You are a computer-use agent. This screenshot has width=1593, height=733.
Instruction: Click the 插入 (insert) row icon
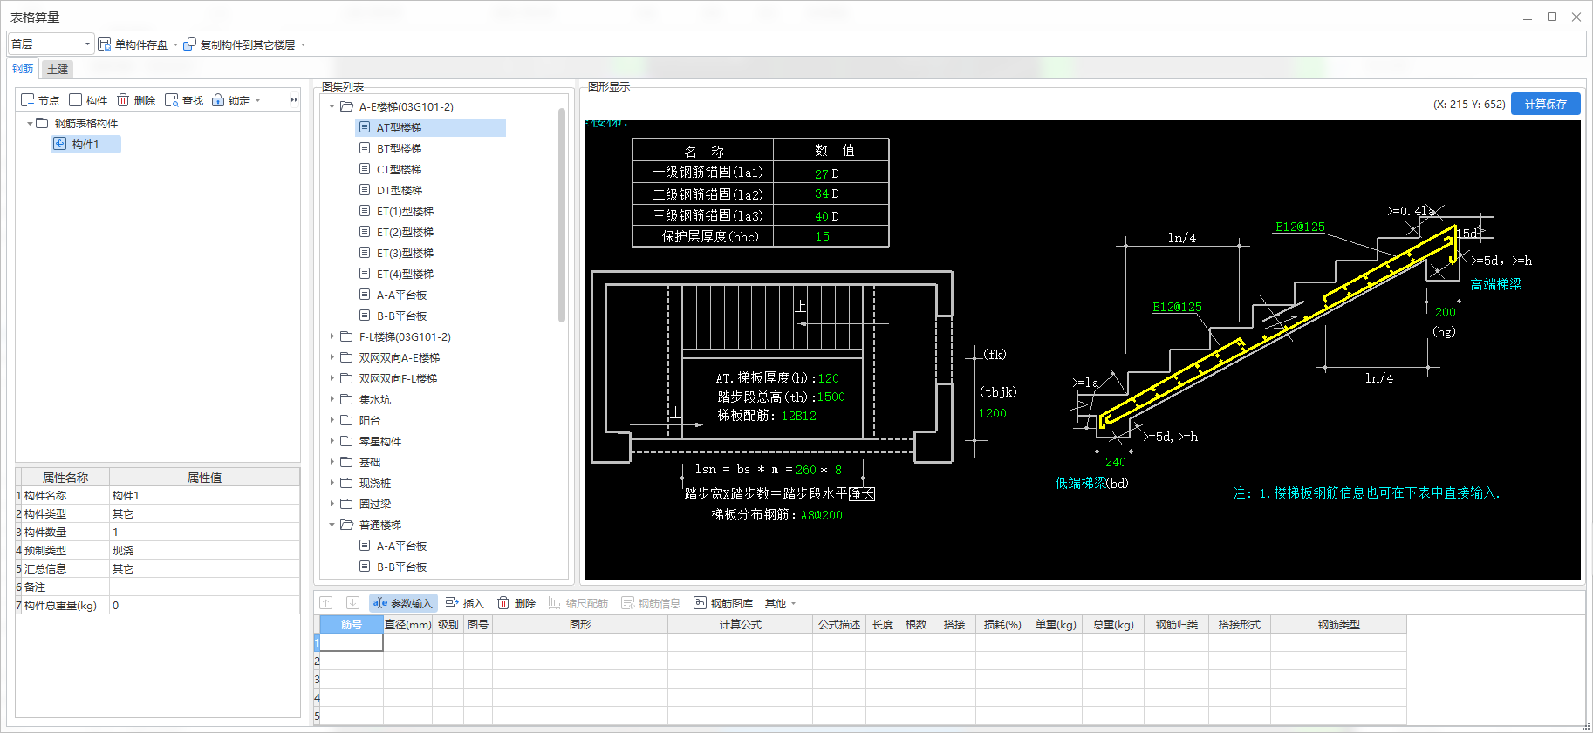click(x=452, y=603)
